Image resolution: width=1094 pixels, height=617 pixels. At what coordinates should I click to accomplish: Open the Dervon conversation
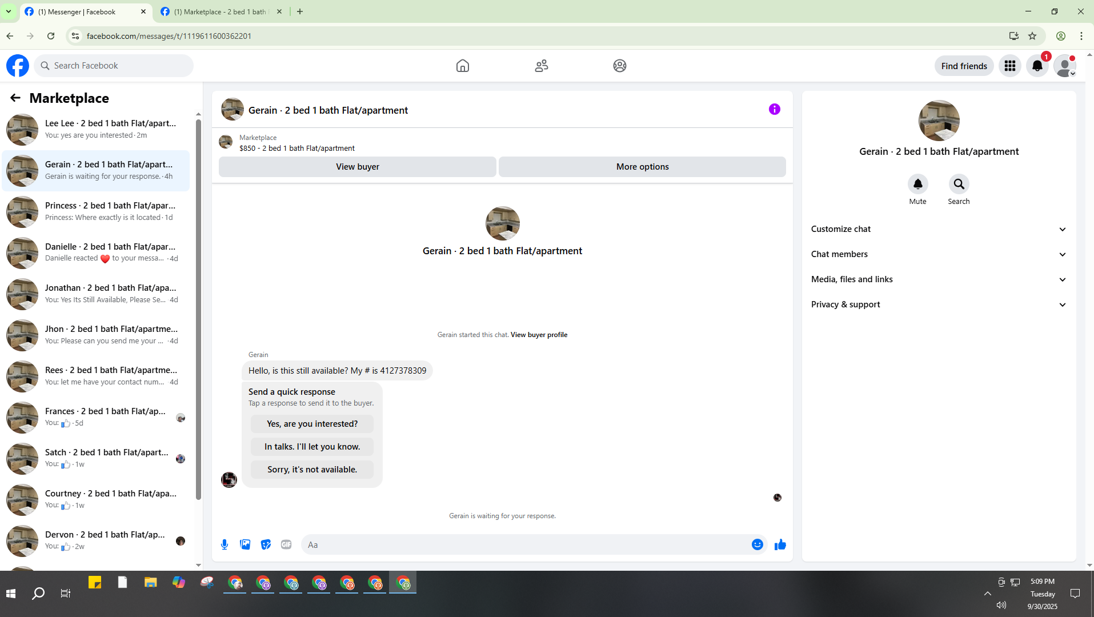96,540
